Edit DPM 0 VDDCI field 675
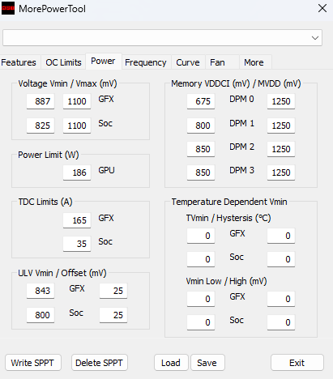This screenshot has height=379, width=333. tap(201, 101)
